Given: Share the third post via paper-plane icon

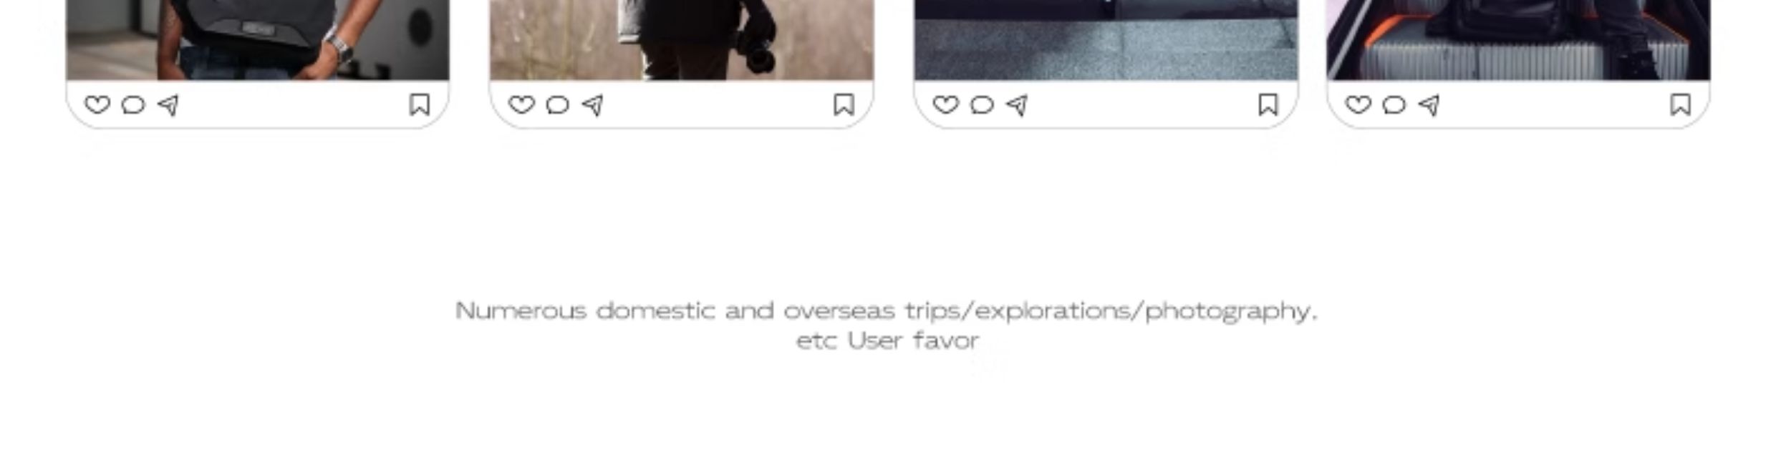Looking at the screenshot, I should (1016, 105).
